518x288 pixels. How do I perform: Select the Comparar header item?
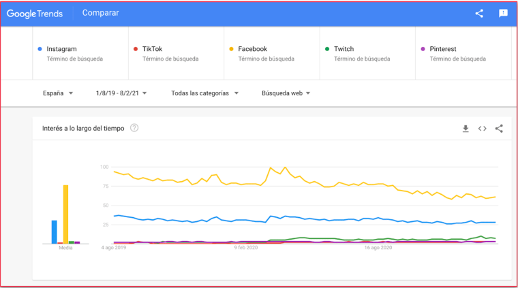point(100,13)
